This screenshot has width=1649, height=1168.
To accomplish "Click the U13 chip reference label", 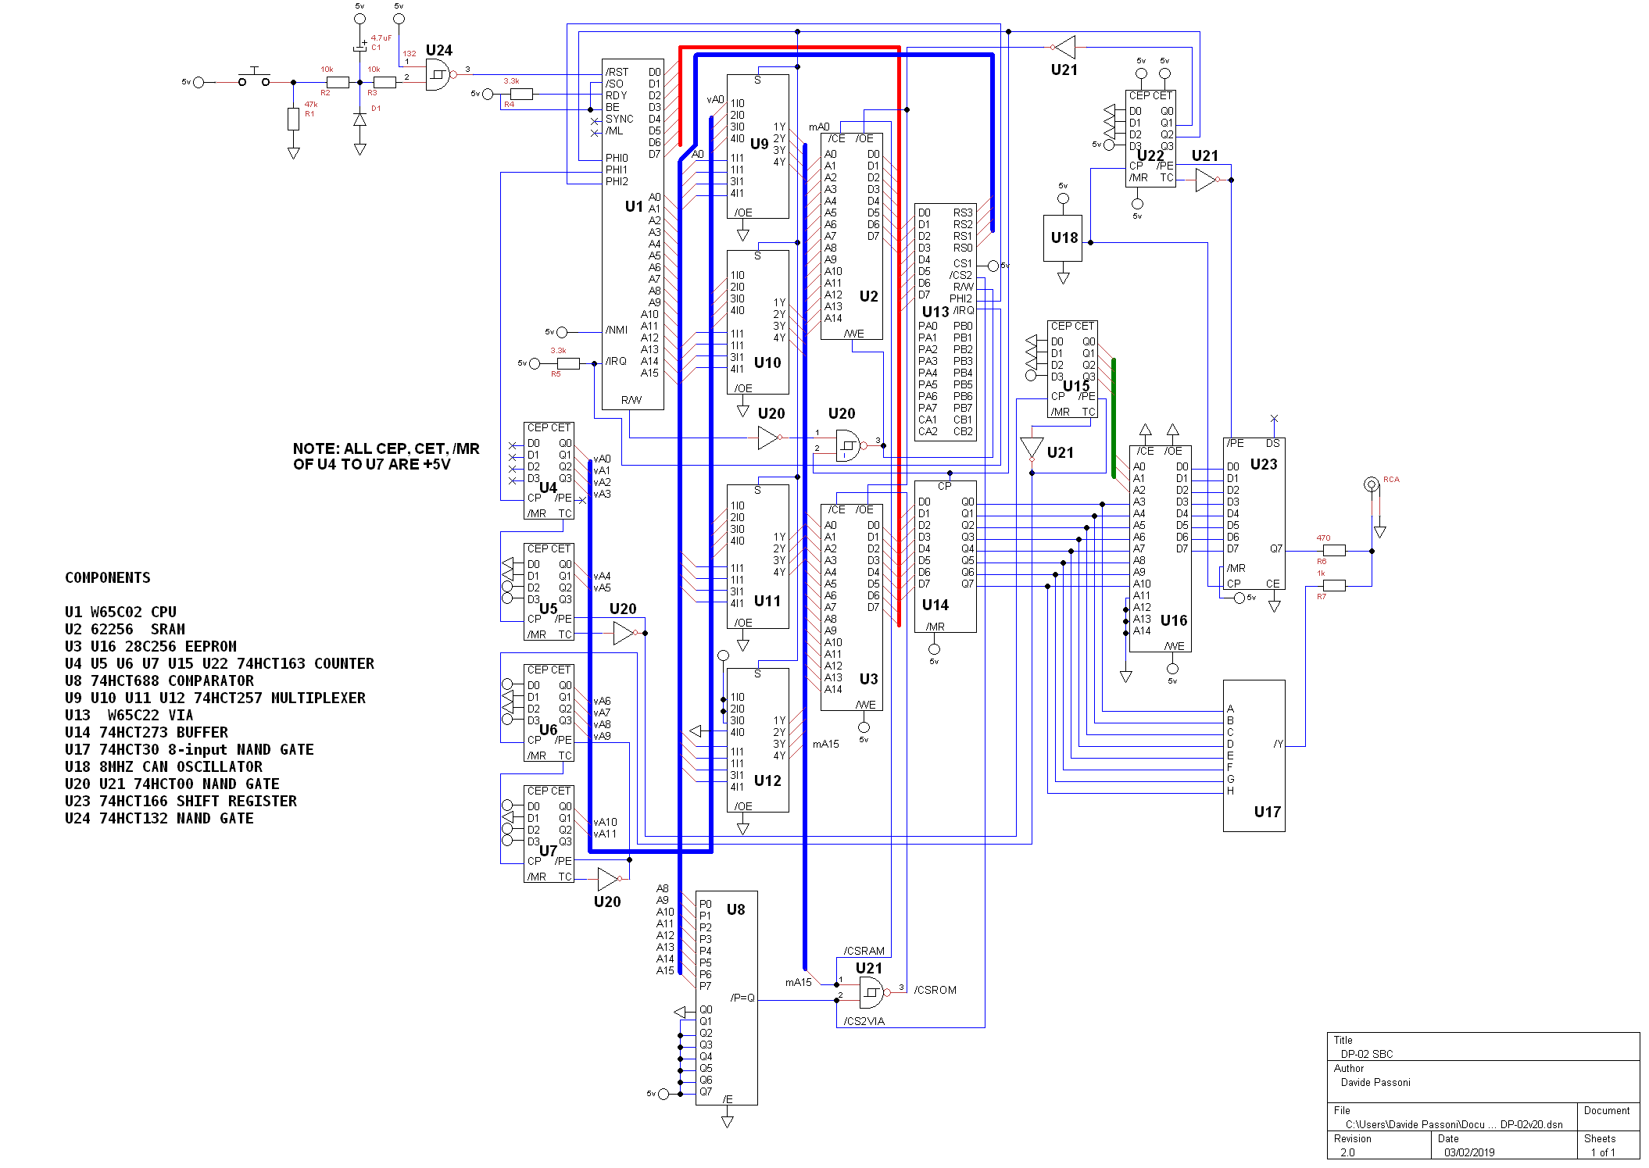I will (935, 312).
